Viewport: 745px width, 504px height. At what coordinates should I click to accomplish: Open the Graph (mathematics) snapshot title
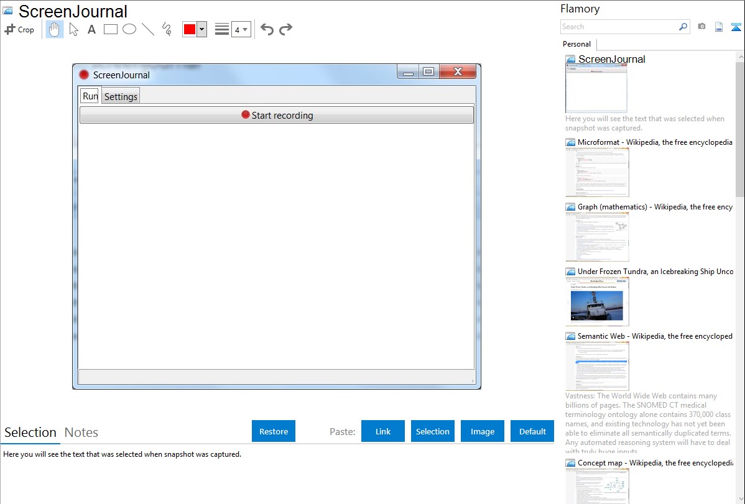tap(655, 207)
